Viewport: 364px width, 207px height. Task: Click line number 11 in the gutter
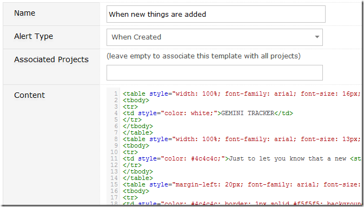click(114, 159)
